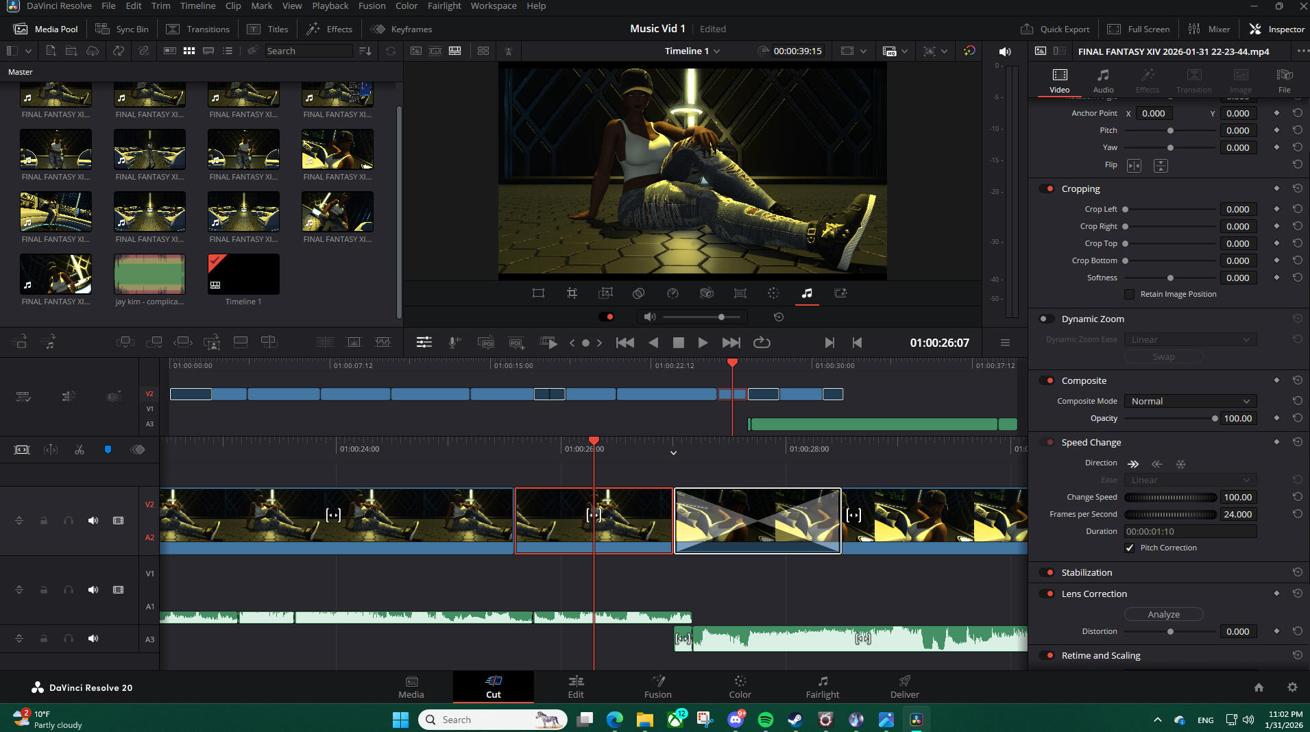Open the Titles panel
The image size is (1310, 732).
(267, 29)
